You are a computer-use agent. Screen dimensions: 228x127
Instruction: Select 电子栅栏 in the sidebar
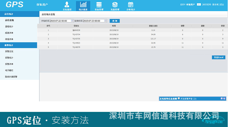(x=9, y=70)
